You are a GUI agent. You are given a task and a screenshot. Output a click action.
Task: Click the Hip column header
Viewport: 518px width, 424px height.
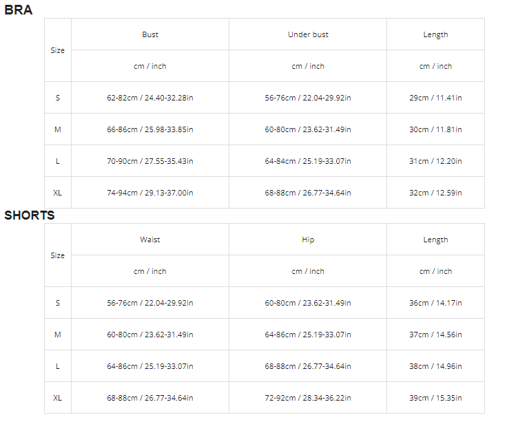308,240
